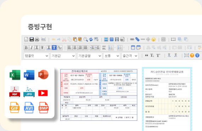The image size is (202, 131).
Task: Toggle Bold formatting
Action: [x=26, y=47]
